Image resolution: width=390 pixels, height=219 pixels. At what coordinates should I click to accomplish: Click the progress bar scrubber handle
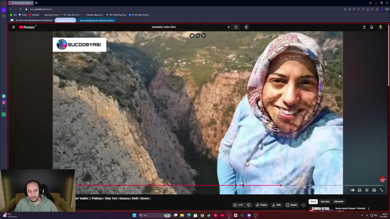[281, 185]
